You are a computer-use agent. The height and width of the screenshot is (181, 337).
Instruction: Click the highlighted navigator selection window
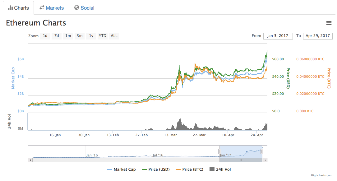tap(241, 151)
